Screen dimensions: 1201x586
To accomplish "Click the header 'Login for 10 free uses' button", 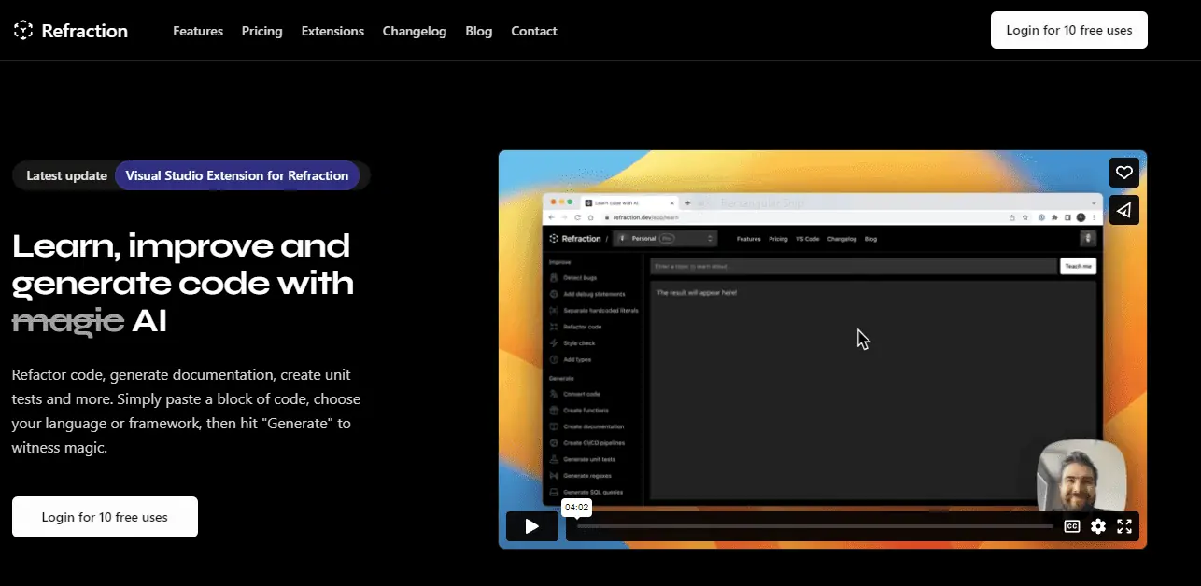I will (1068, 30).
